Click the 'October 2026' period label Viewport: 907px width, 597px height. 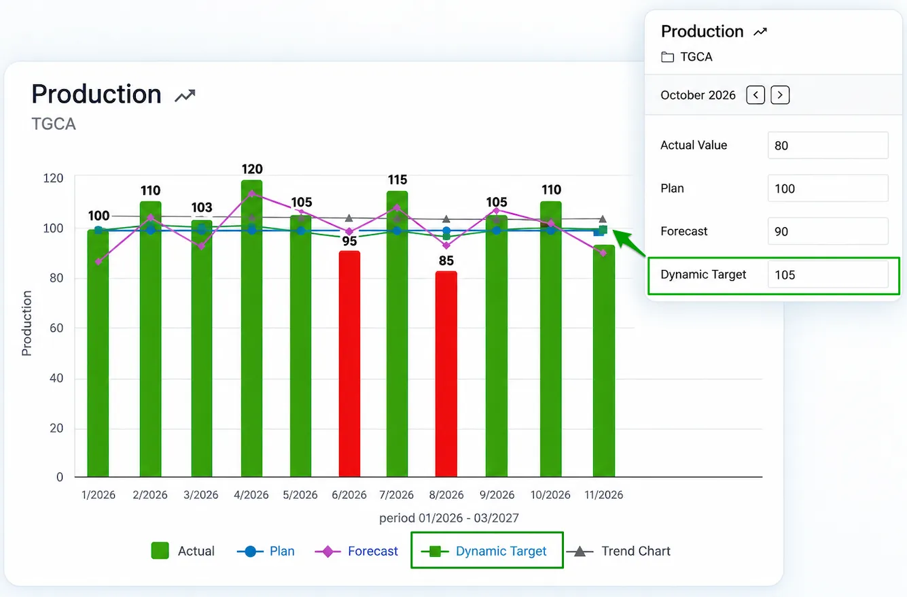(x=698, y=95)
